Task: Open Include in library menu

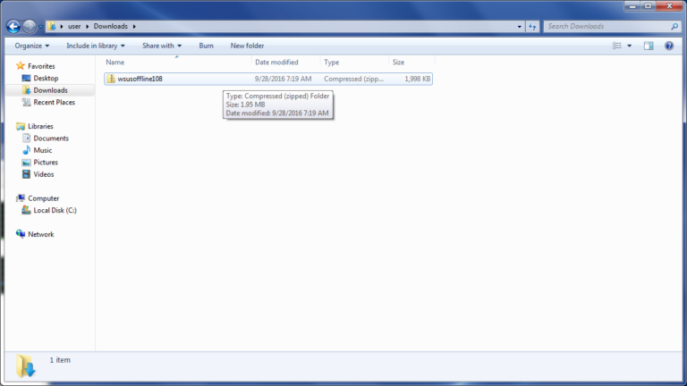Action: [x=96, y=46]
